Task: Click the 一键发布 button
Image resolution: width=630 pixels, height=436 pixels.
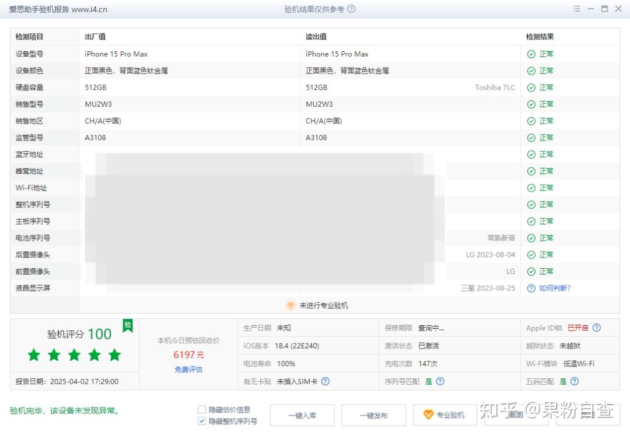Action: [x=374, y=415]
